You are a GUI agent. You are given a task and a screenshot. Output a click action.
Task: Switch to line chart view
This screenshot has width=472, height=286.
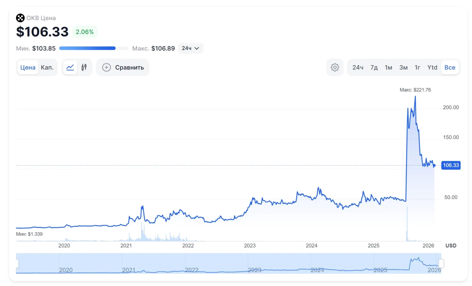coord(70,67)
